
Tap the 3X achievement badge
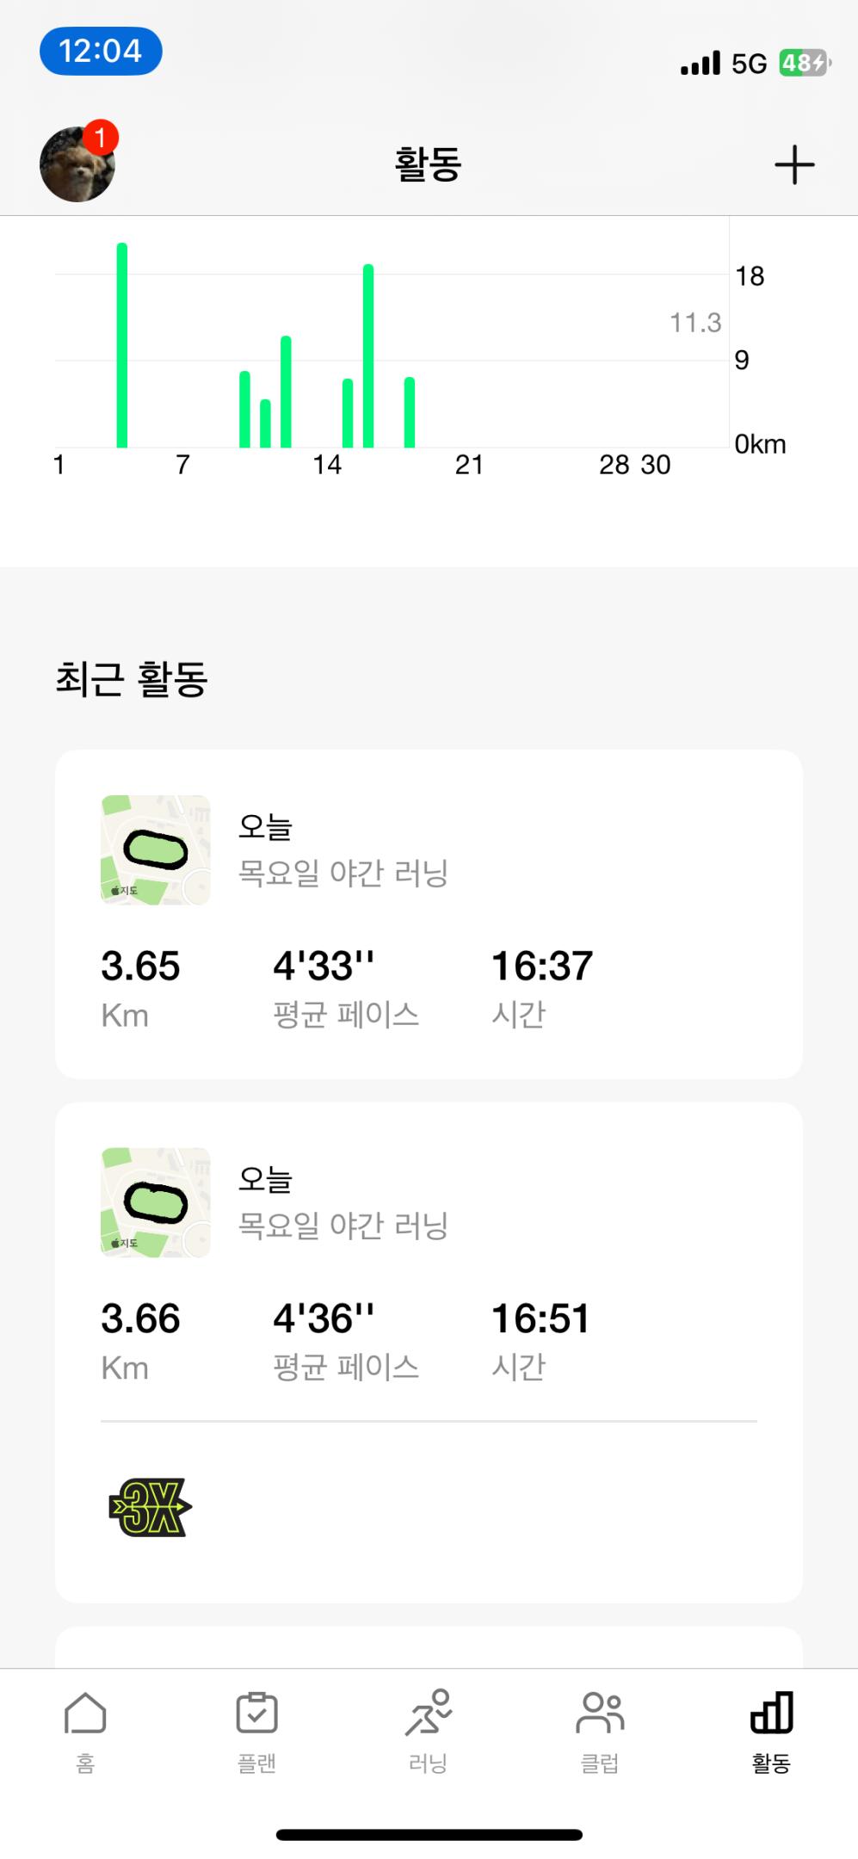[150, 1508]
